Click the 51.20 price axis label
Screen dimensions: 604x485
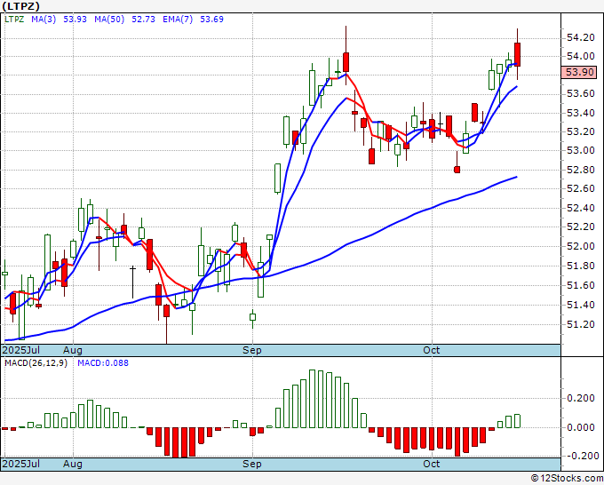coord(581,325)
